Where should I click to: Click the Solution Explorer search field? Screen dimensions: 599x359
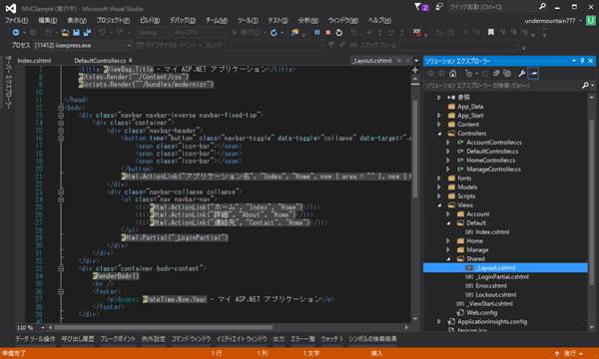(x=503, y=86)
